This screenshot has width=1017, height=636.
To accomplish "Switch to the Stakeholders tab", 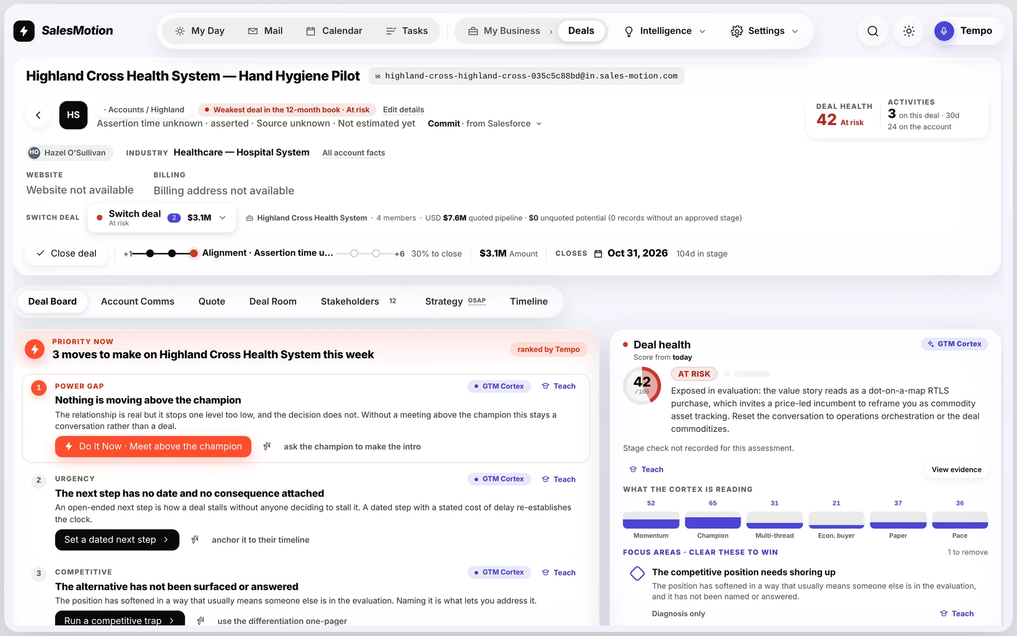I will tap(359, 301).
